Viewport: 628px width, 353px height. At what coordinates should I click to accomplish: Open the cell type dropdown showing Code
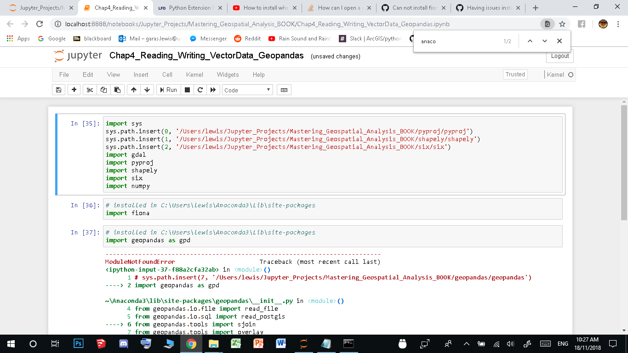pyautogui.click(x=247, y=90)
